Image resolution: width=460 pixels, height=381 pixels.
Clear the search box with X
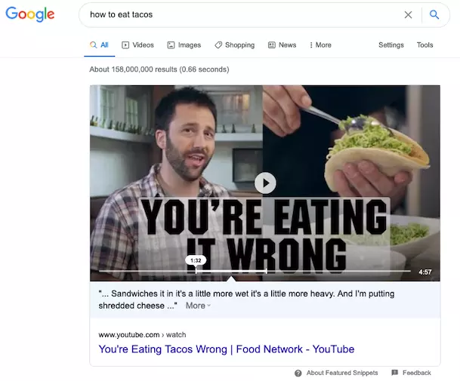408,14
